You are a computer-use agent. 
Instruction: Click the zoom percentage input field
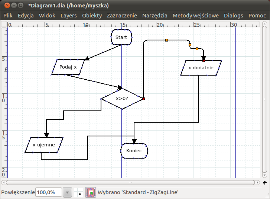point(49,192)
